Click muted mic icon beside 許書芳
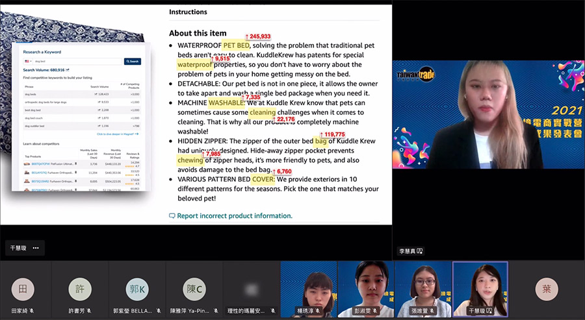 pos(89,311)
